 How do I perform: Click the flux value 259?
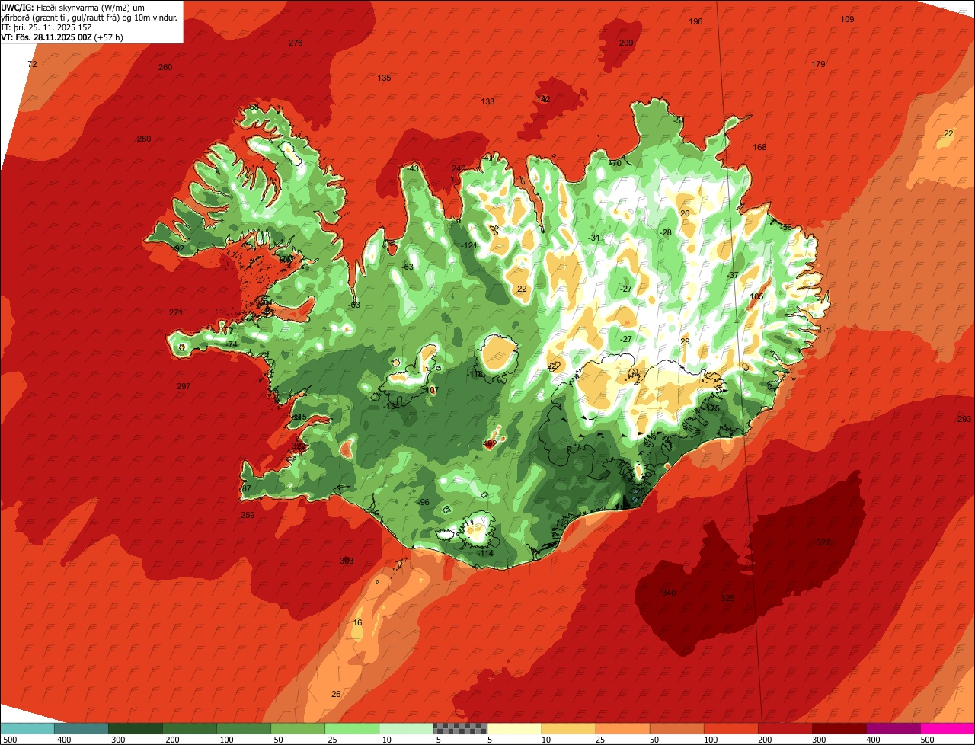[x=248, y=515]
